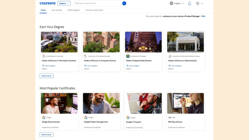Click the Colorado Boulder campus thumbnail

101,42
